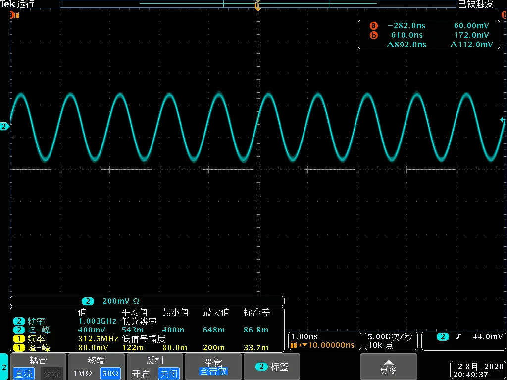
Task: Click the trigger level arrow on right edge
Action: click(503, 120)
